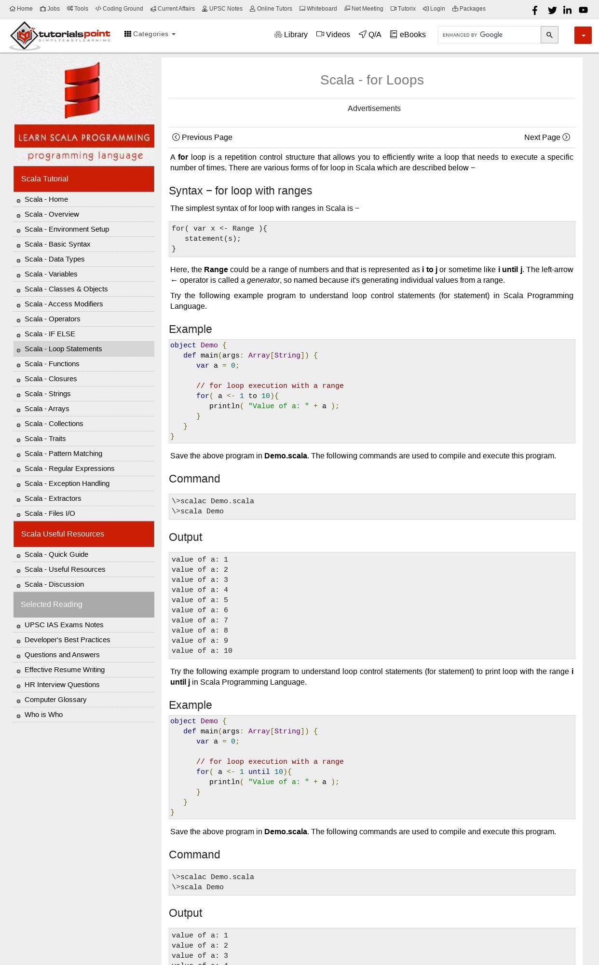The width and height of the screenshot is (599, 965).
Task: Open Tools in the top bar
Action: click(78, 9)
